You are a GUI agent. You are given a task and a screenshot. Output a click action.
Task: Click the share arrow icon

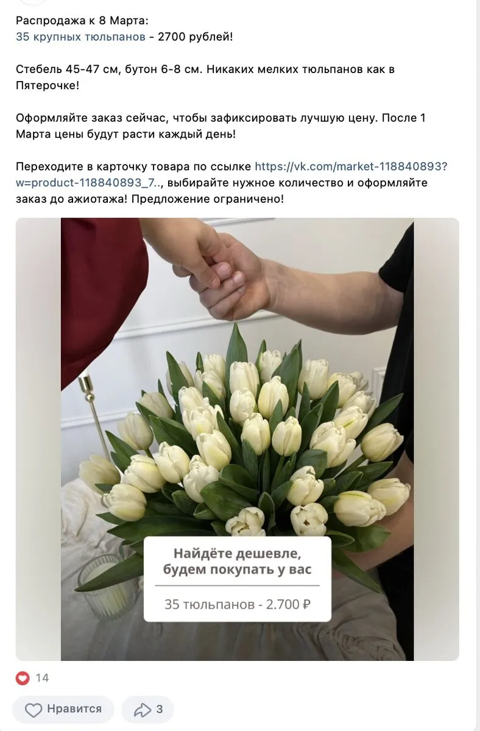(142, 710)
